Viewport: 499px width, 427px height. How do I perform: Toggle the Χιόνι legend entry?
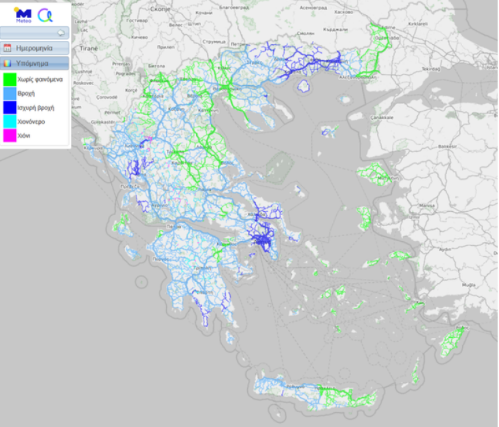pyautogui.click(x=23, y=136)
